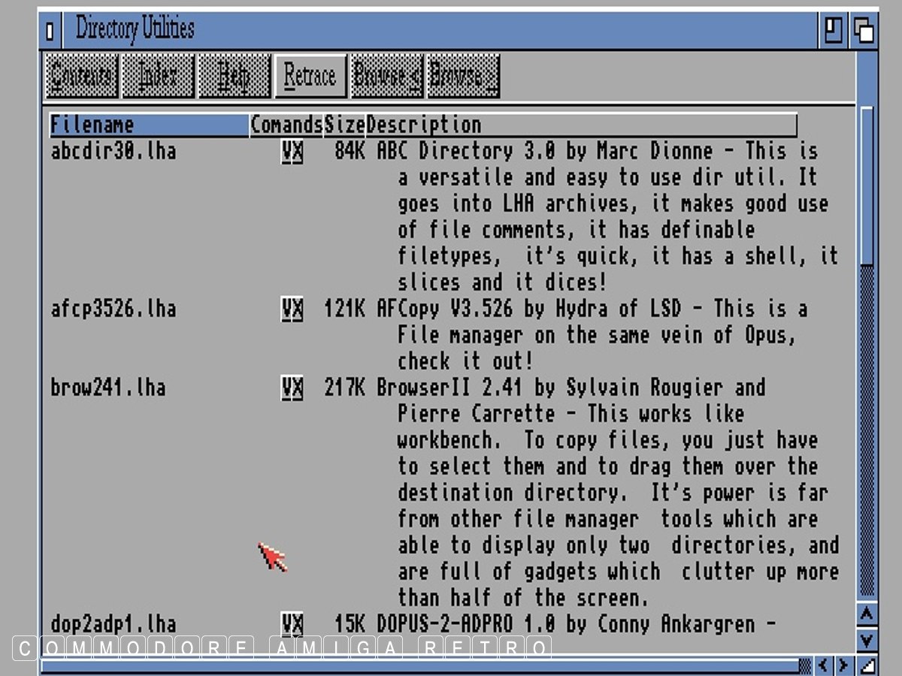Viewport: 902px width, 676px height.
Task: Click the X command for brow241.lha
Action: click(x=298, y=388)
